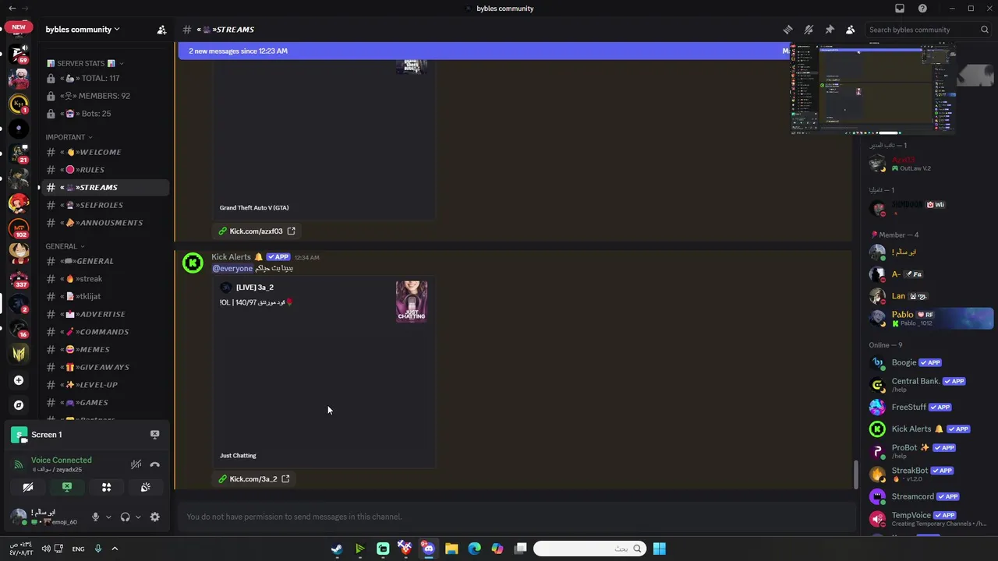Collapse the SERVER STATS category
998x561 pixels.
[x=84, y=63]
